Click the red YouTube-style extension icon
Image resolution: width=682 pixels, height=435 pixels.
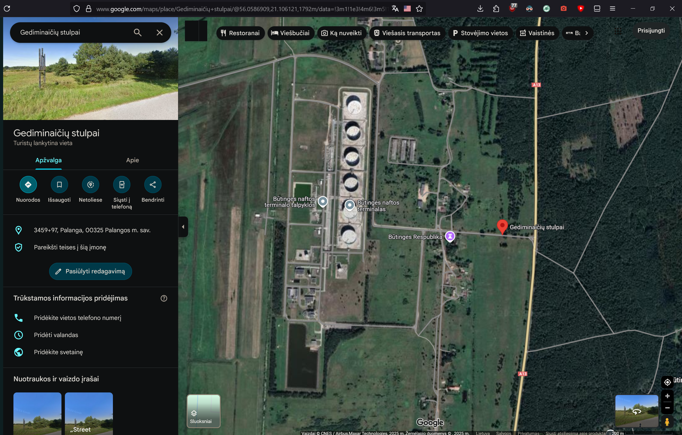pos(581,9)
